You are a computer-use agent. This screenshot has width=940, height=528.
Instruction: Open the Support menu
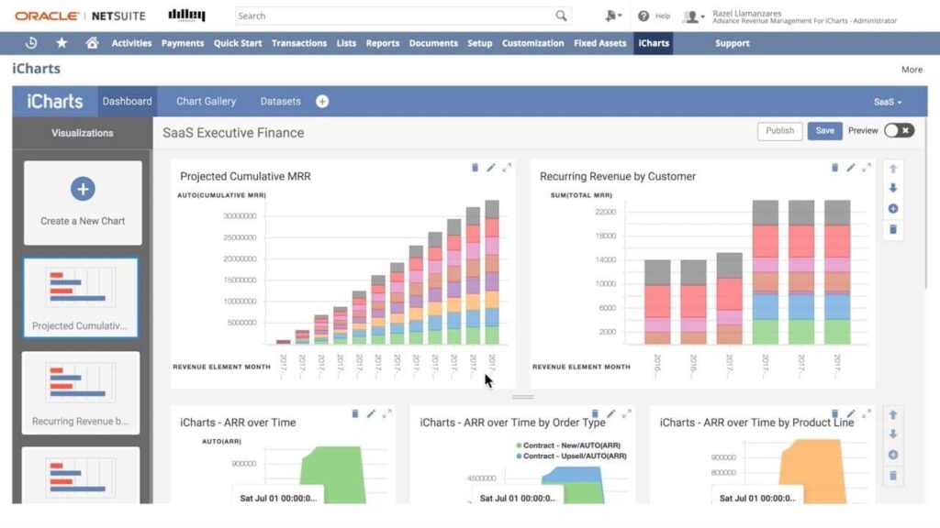(x=732, y=43)
